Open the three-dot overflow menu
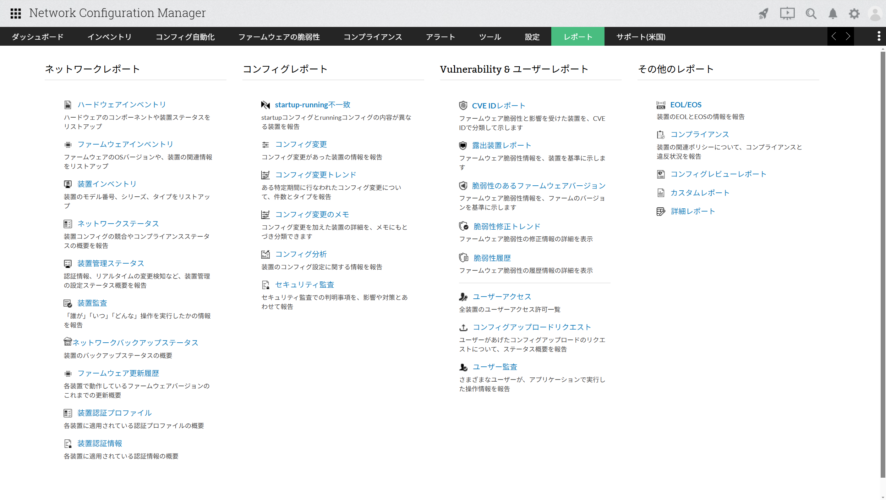Viewport: 886px width, 500px height. 879,36
